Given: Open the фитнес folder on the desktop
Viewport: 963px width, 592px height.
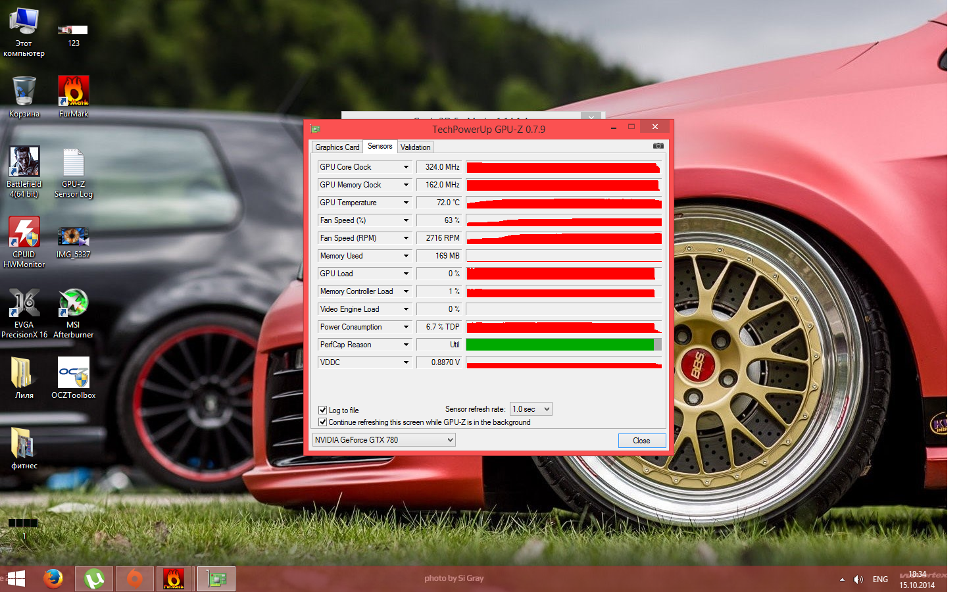Looking at the screenshot, I should pyautogui.click(x=24, y=449).
